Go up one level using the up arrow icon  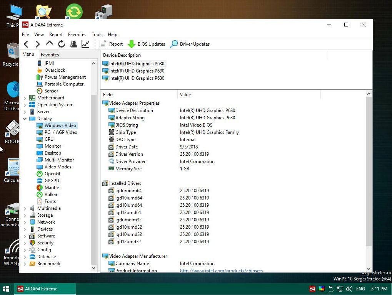[50, 44]
